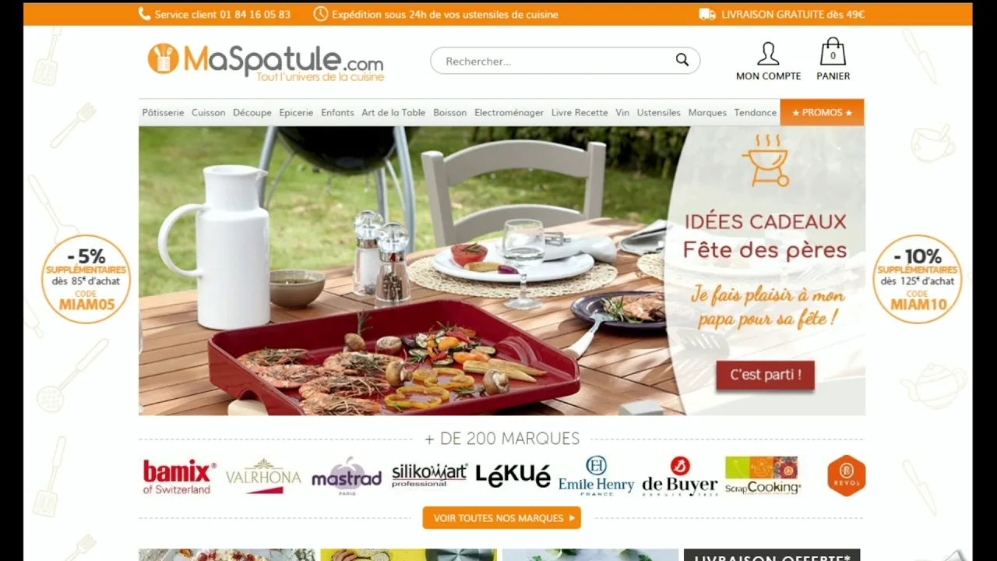Click the search magnifying glass icon
The width and height of the screenshot is (997, 561).
pos(682,60)
